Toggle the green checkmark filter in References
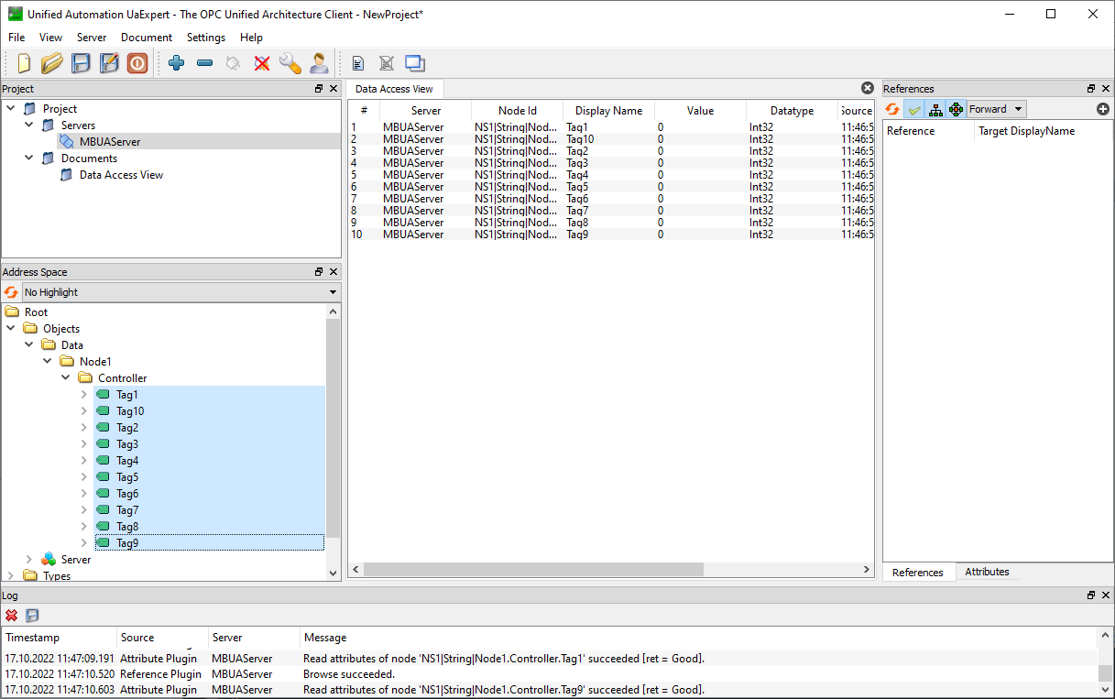The height and width of the screenshot is (699, 1115). [x=913, y=109]
